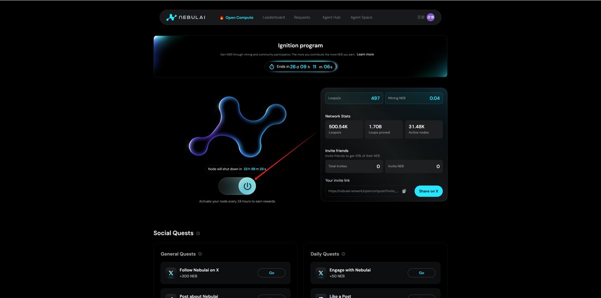The height and width of the screenshot is (298, 601).
Task: Click the +50 NEB reward text
Action: [337, 276]
